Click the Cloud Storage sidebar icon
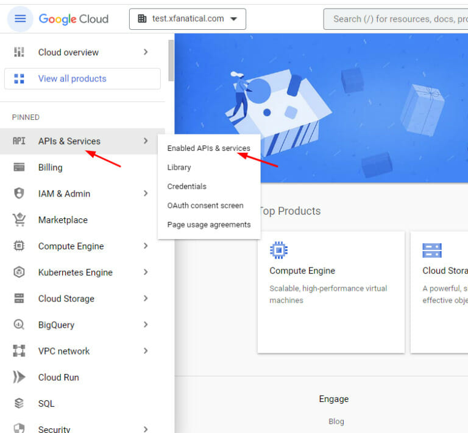Viewport: 468px width, 433px height. [x=19, y=298]
